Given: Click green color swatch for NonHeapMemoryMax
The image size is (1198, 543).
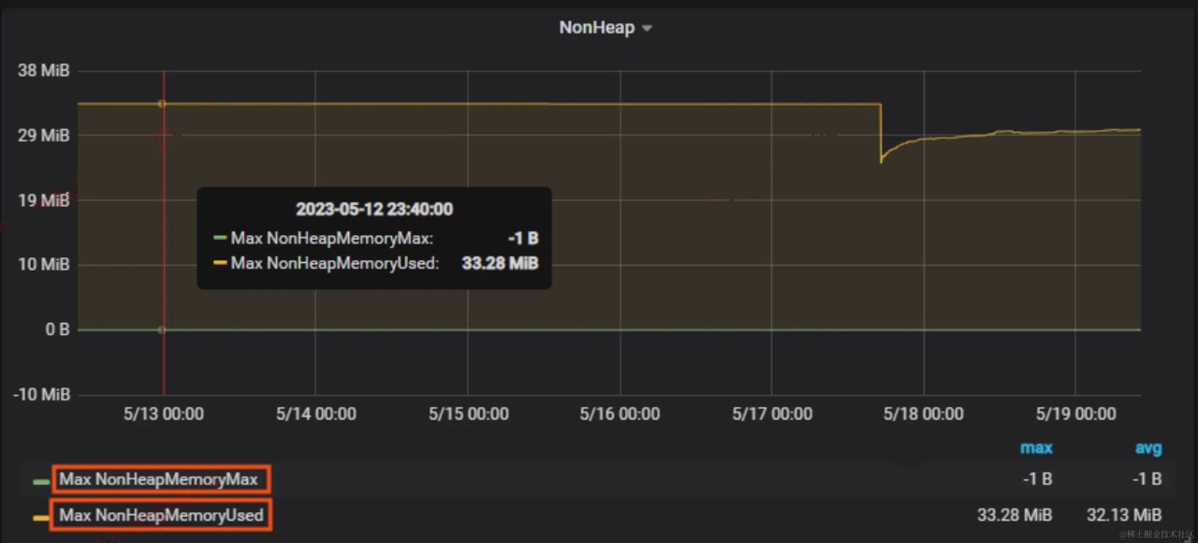Looking at the screenshot, I should [41, 482].
